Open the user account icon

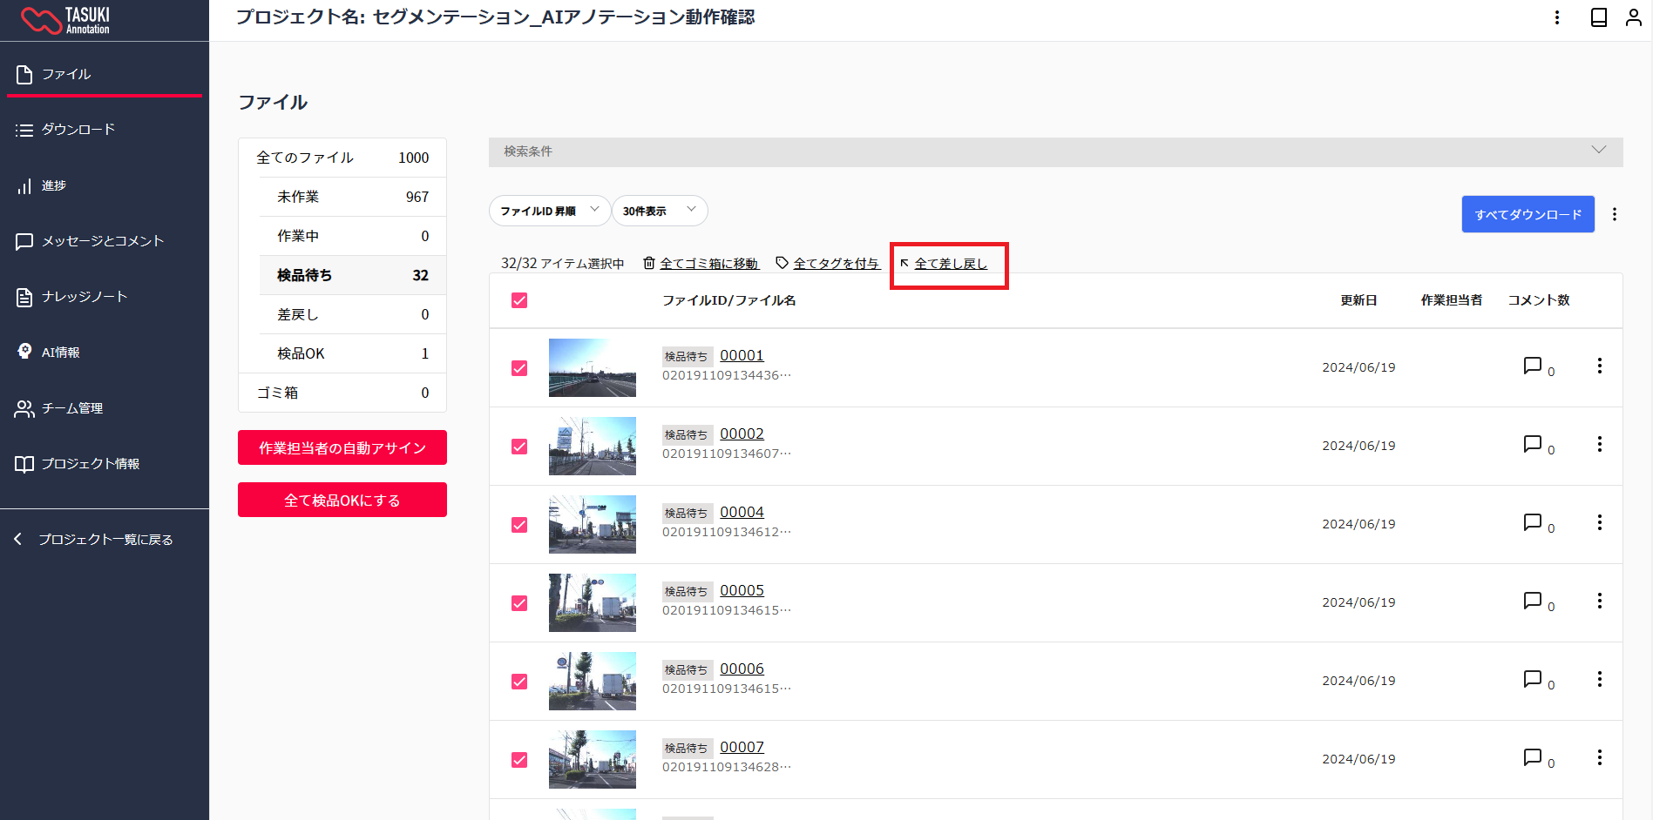[1634, 17]
